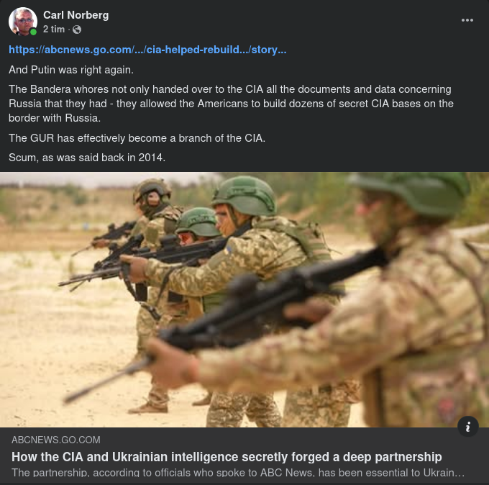Click the blurred foreground soldier's green helmet

point(411,192)
